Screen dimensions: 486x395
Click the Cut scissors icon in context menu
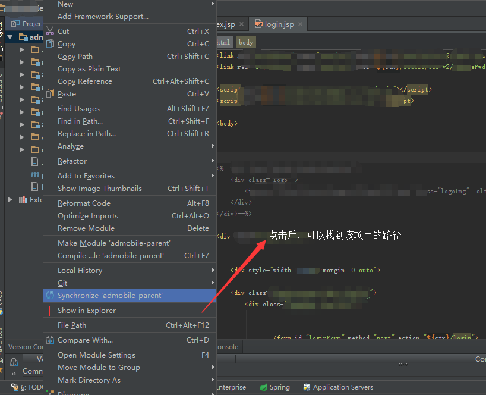click(x=49, y=32)
